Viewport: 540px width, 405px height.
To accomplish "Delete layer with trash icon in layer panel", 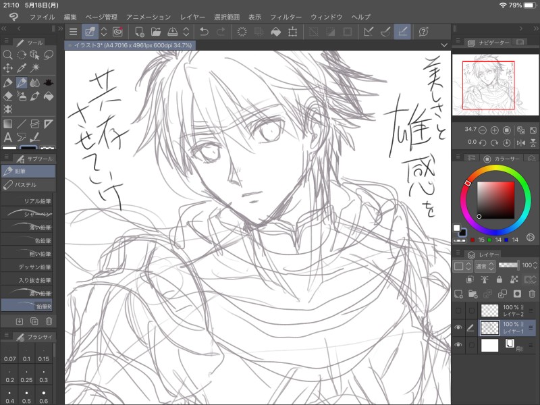I will click(532, 294).
